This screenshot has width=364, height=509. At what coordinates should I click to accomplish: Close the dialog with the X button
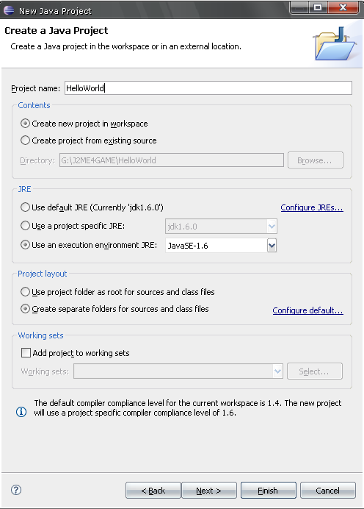pos(343,8)
